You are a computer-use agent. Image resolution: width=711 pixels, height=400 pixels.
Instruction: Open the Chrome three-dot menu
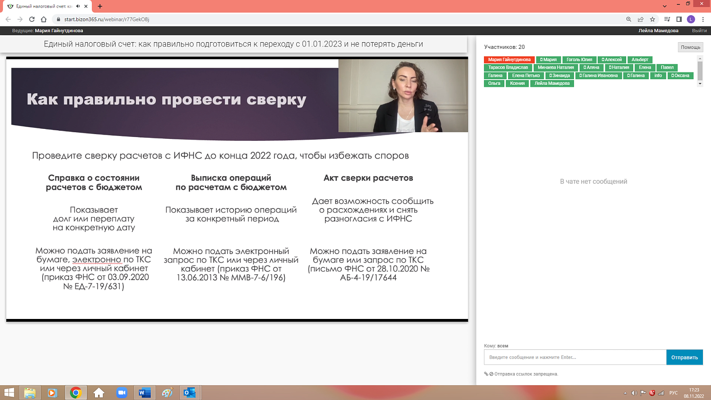pyautogui.click(x=703, y=19)
